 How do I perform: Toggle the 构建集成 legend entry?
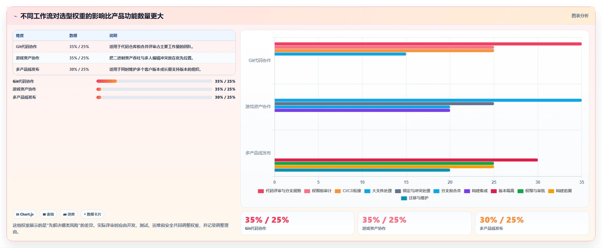point(476,191)
